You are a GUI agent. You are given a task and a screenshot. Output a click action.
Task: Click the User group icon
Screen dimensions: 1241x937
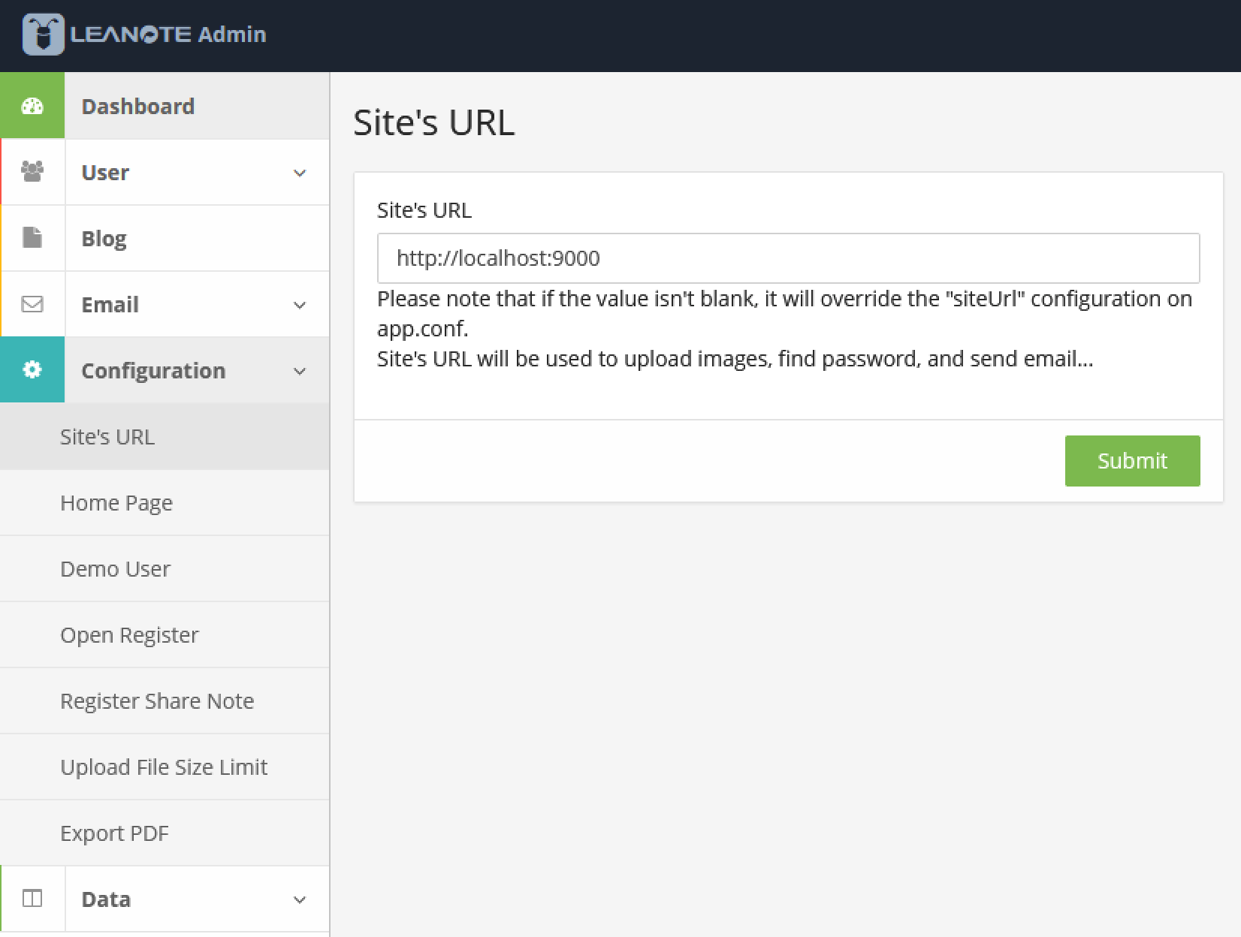[x=32, y=172]
